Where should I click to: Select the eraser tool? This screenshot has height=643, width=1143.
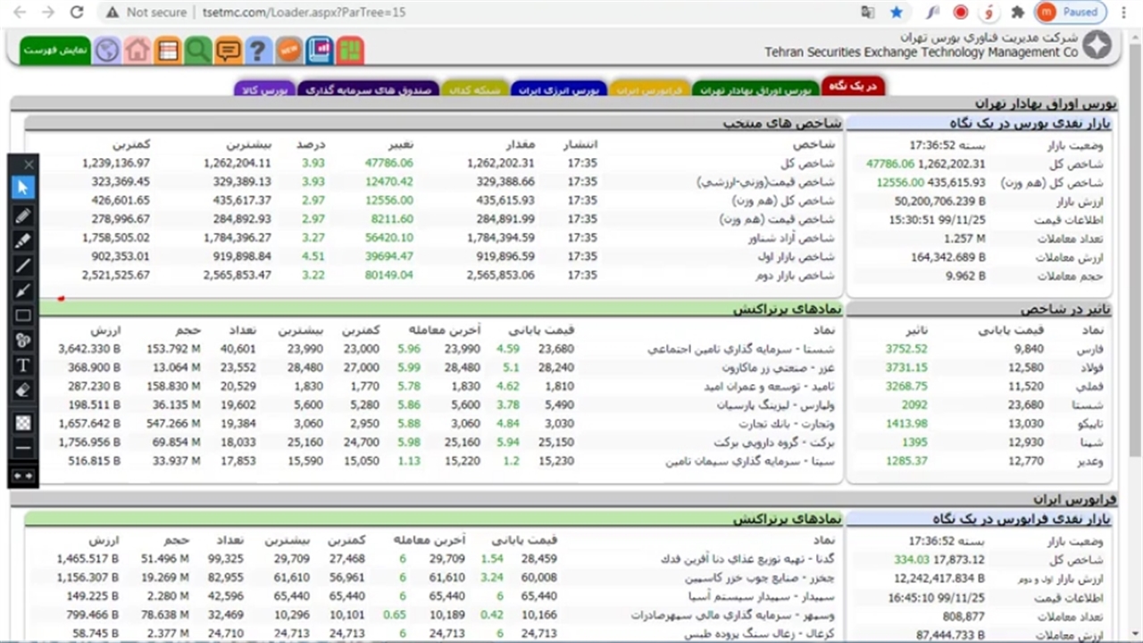[x=23, y=390]
